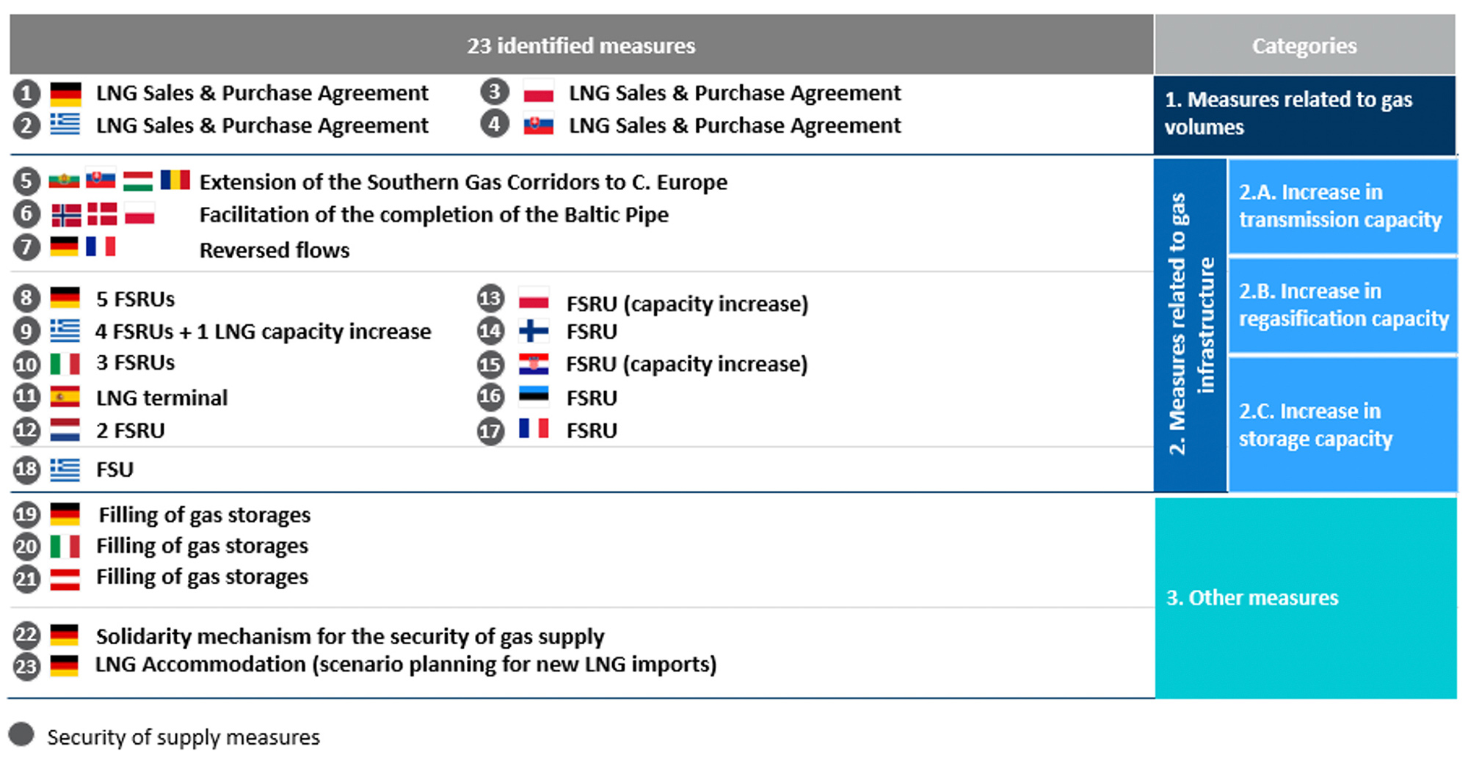The image size is (1468, 763).
Task: Click the Austrian flag beside Filling of gas storages
Action: (65, 579)
